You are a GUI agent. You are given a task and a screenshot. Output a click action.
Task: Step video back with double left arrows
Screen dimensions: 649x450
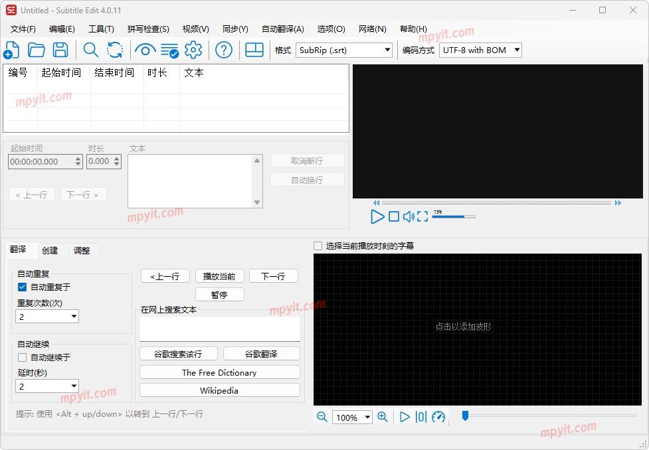(376, 202)
